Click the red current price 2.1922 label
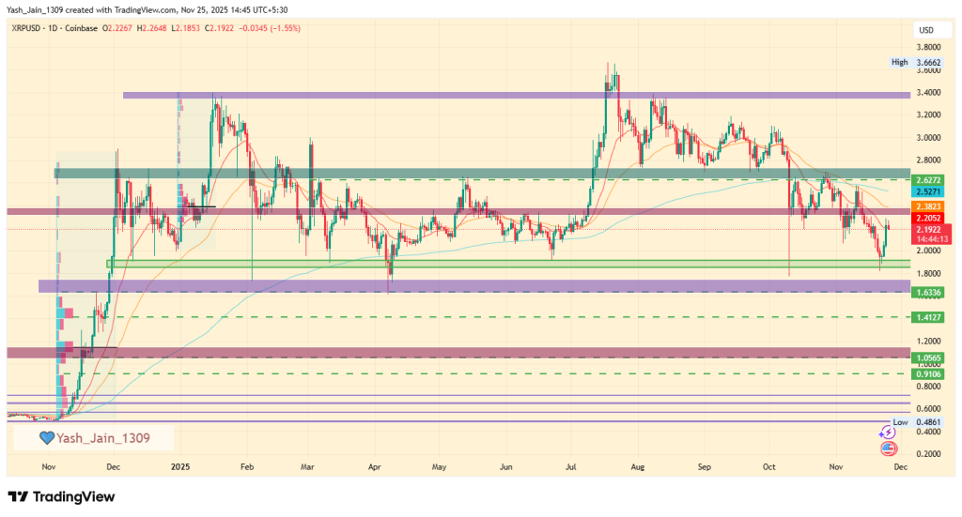Viewport: 962px width, 517px height. 929,230
